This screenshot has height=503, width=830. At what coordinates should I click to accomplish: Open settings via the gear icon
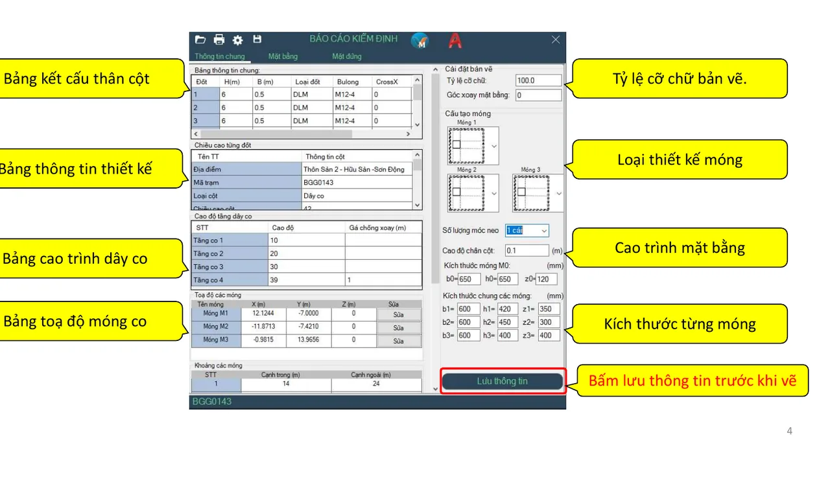[237, 40]
